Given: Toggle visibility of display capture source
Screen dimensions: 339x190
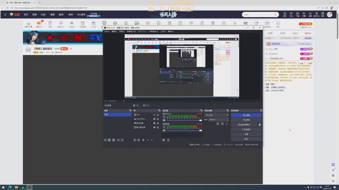Looking at the screenshot, I should click(154, 128).
